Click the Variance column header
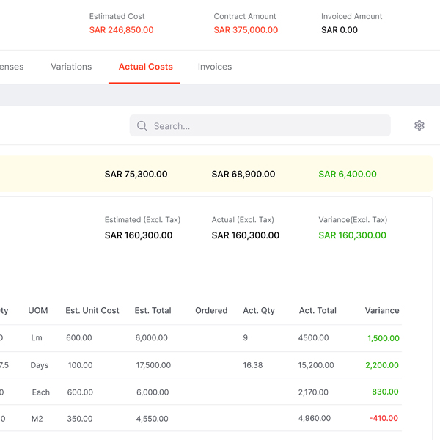Viewport: 440px width, 440px height. 381,311
